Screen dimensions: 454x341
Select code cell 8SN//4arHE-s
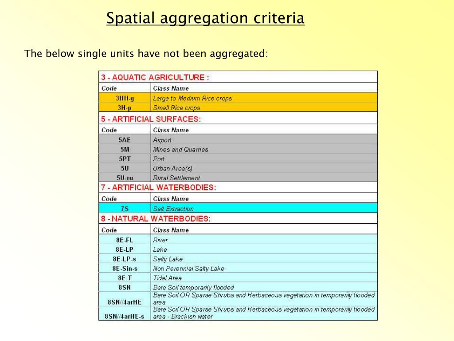(125, 313)
